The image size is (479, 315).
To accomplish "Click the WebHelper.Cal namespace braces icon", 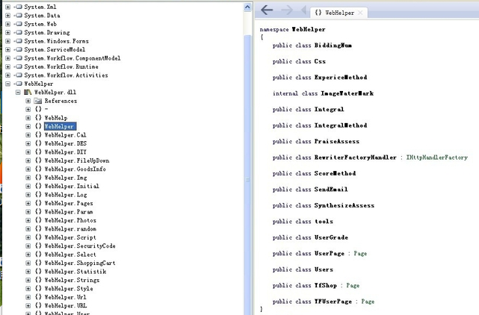I will tap(37, 135).
